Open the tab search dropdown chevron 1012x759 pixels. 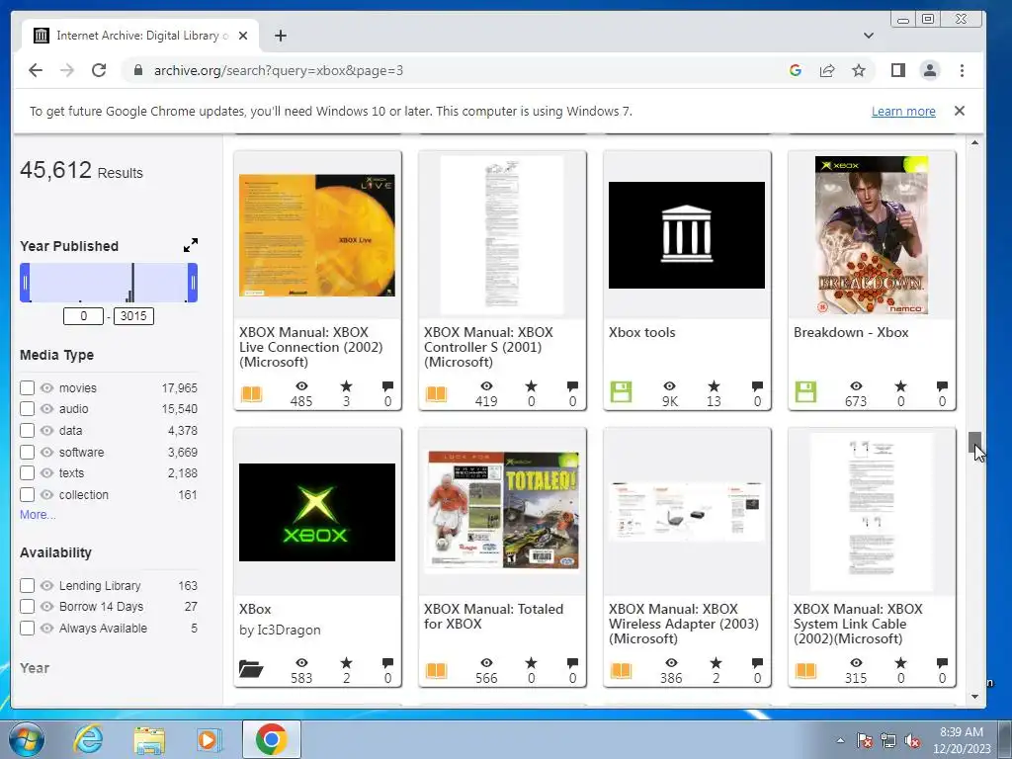(868, 36)
